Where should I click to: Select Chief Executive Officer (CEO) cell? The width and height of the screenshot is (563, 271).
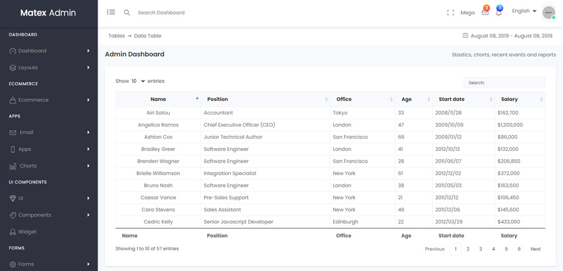point(265,125)
